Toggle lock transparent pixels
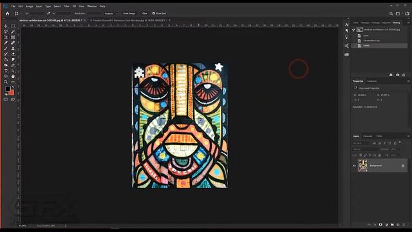This screenshot has height=232, width=412. click(360, 155)
